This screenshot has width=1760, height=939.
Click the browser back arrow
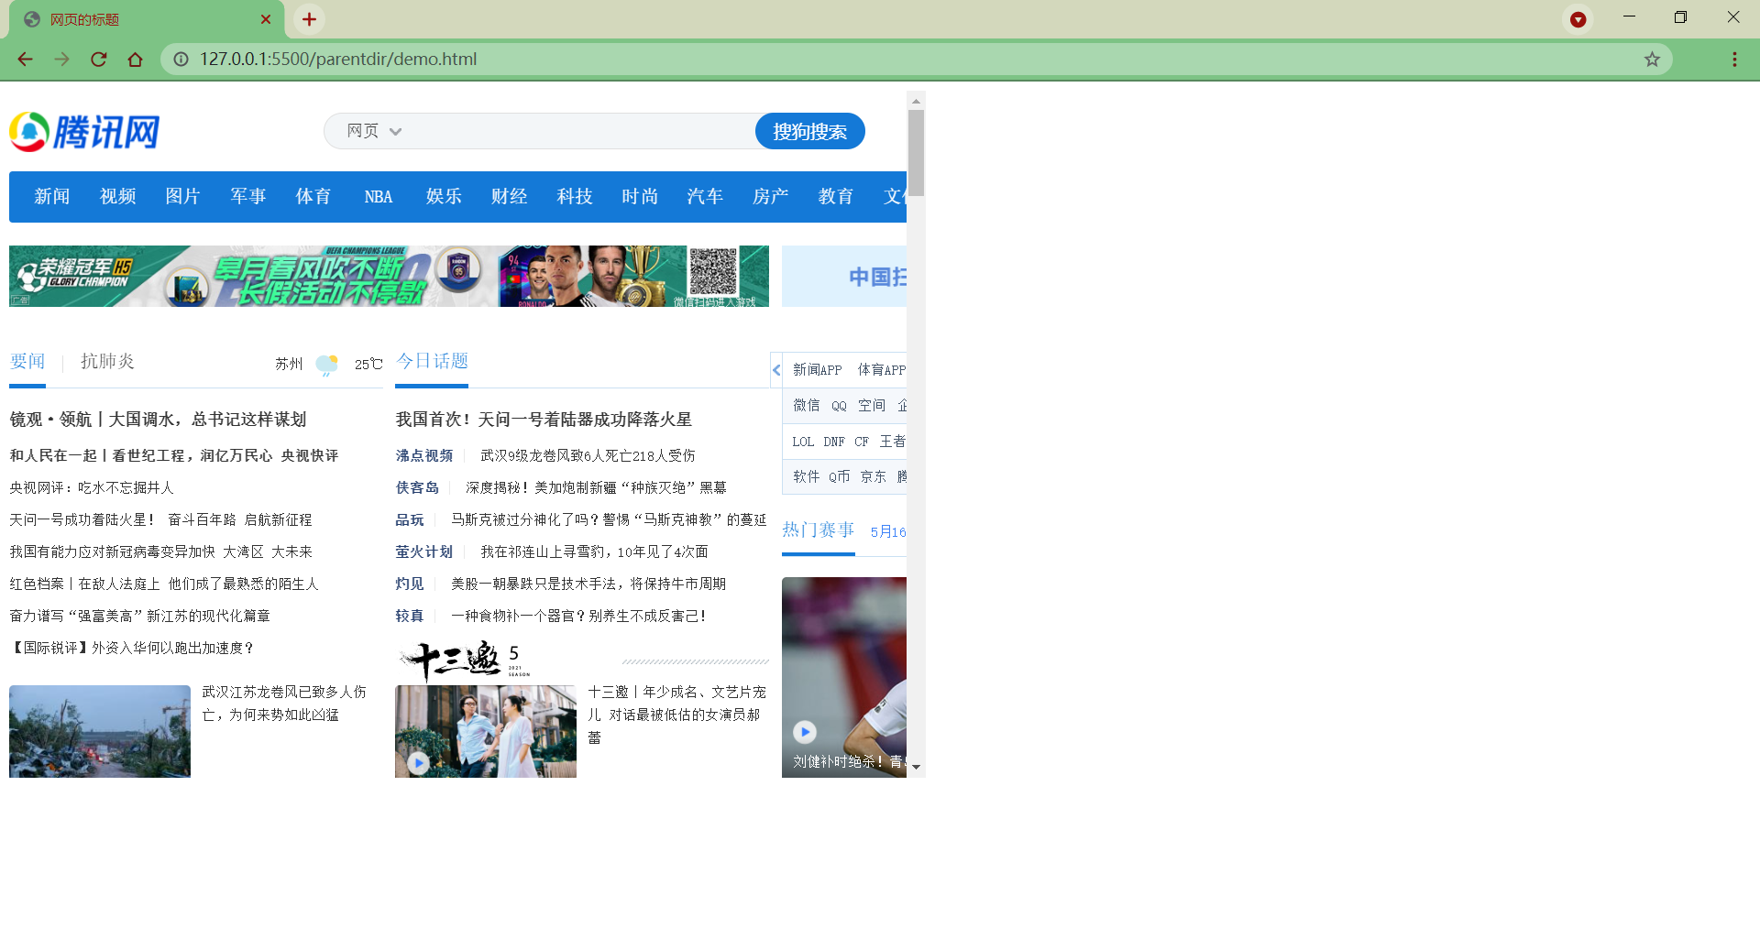point(25,59)
